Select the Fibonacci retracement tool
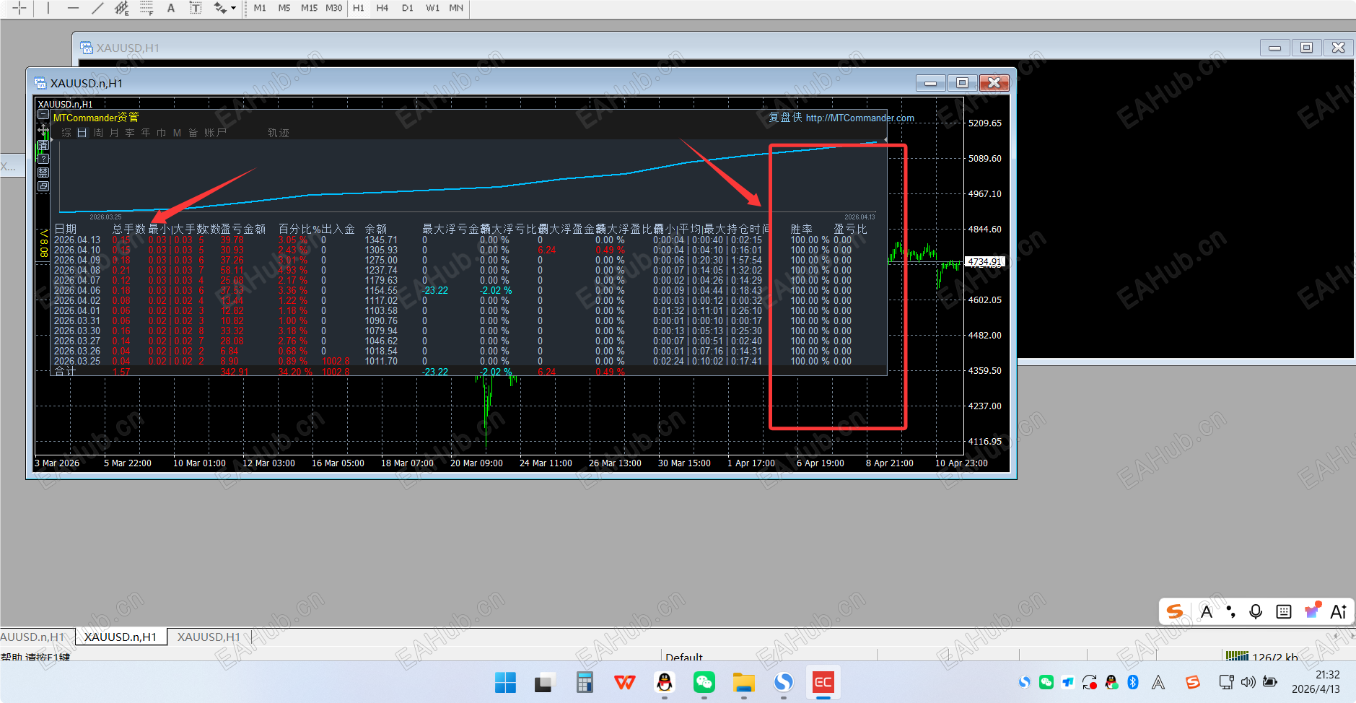This screenshot has width=1356, height=703. [146, 8]
